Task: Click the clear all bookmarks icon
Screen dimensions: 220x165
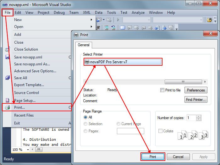Action: click(x=171, y=28)
